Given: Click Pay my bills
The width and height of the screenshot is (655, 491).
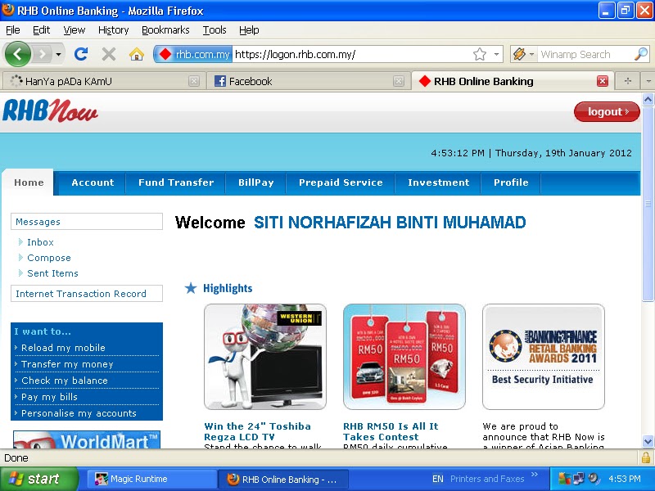Looking at the screenshot, I should click(49, 397).
